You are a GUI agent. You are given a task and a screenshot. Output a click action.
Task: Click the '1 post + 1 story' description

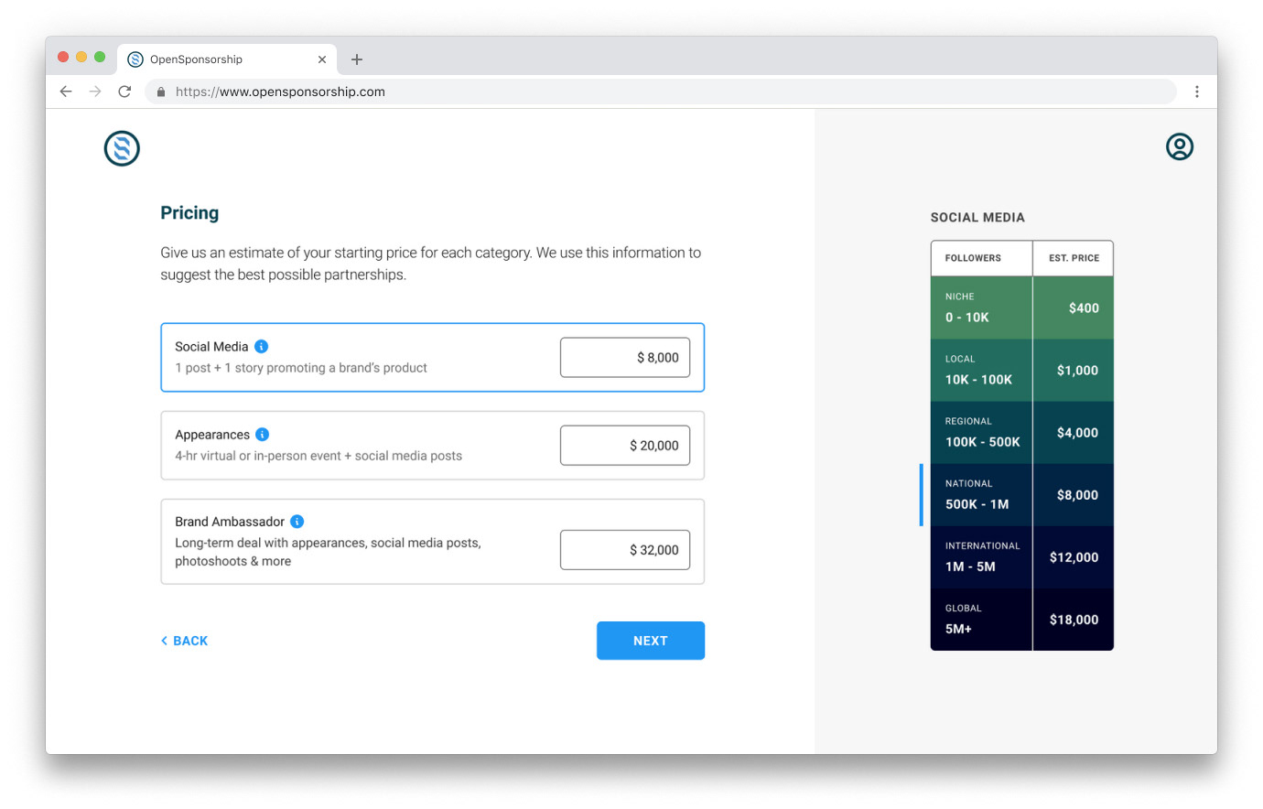tap(301, 368)
